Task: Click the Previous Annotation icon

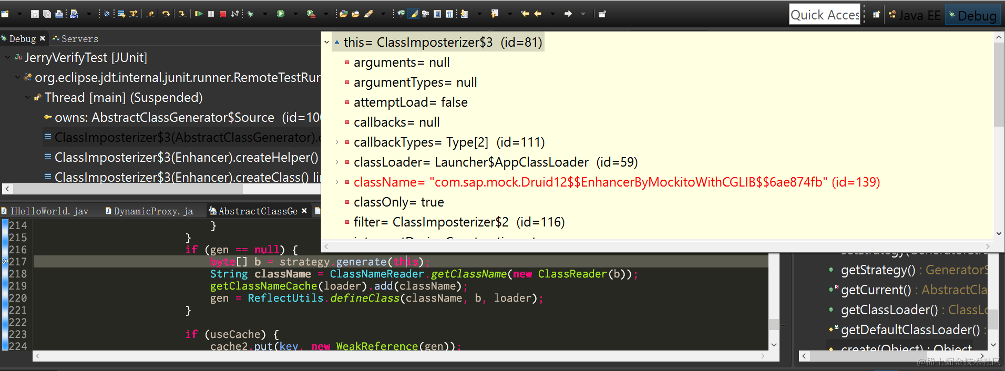Action: (495, 14)
